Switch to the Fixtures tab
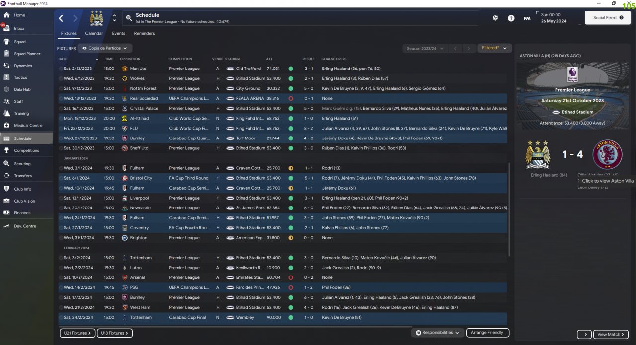This screenshot has height=345, width=636. (69, 34)
